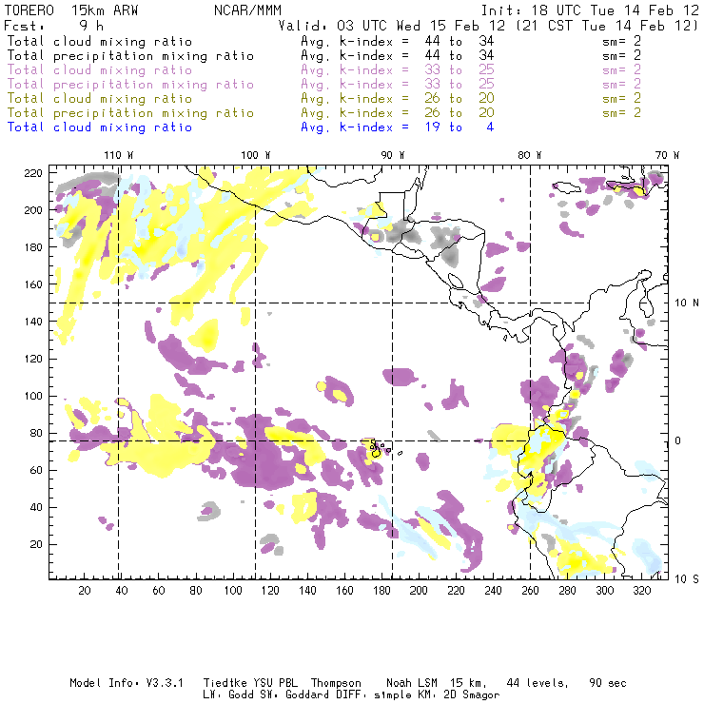Select the "100 W" longitude label
Image resolution: width=704 pixels, height=704 pixels.
click(256, 155)
